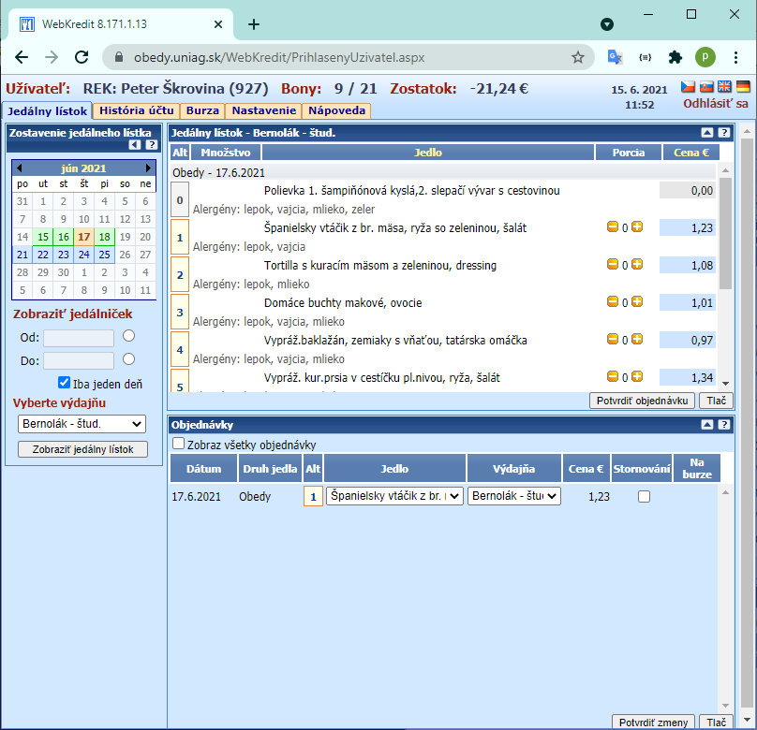757x730 pixels.
Task: Add one Domáce buchty makové portion
Action: pyautogui.click(x=637, y=302)
